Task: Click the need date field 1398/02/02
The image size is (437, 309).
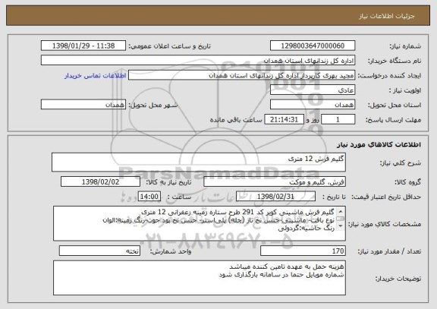Action: click(100, 181)
